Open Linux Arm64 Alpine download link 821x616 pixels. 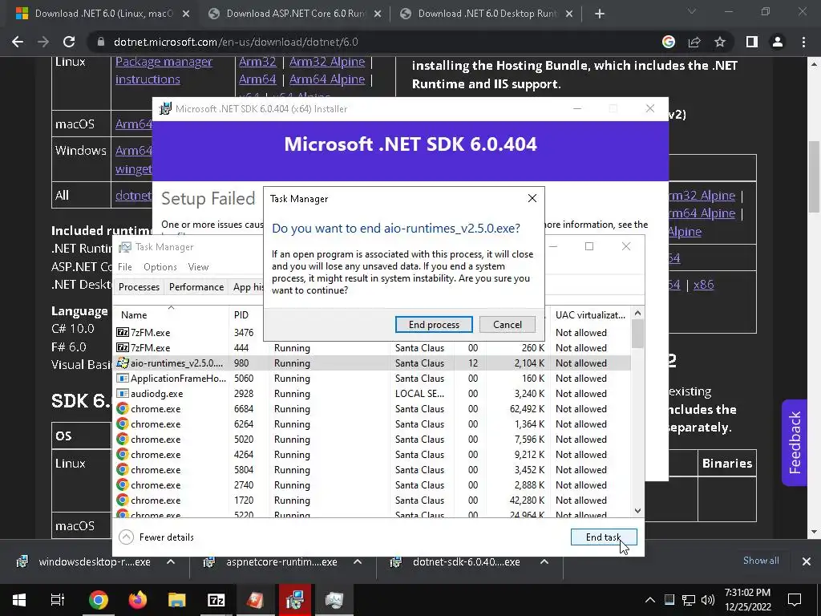point(327,79)
